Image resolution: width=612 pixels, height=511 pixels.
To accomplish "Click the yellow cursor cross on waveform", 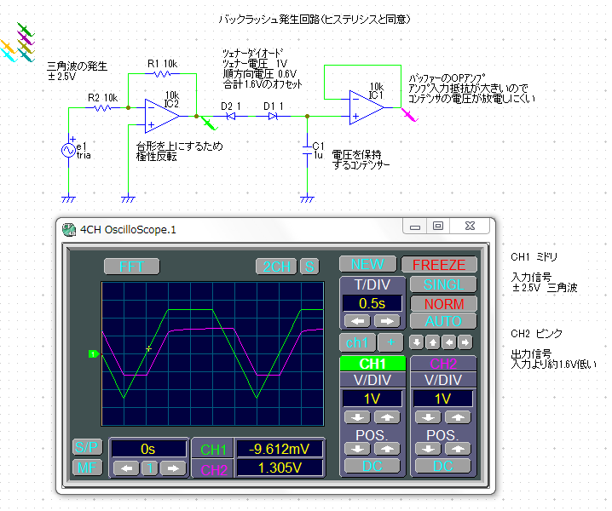I will tap(148, 348).
